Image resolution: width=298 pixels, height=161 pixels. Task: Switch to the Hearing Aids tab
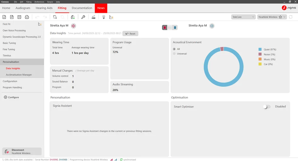(44, 8)
